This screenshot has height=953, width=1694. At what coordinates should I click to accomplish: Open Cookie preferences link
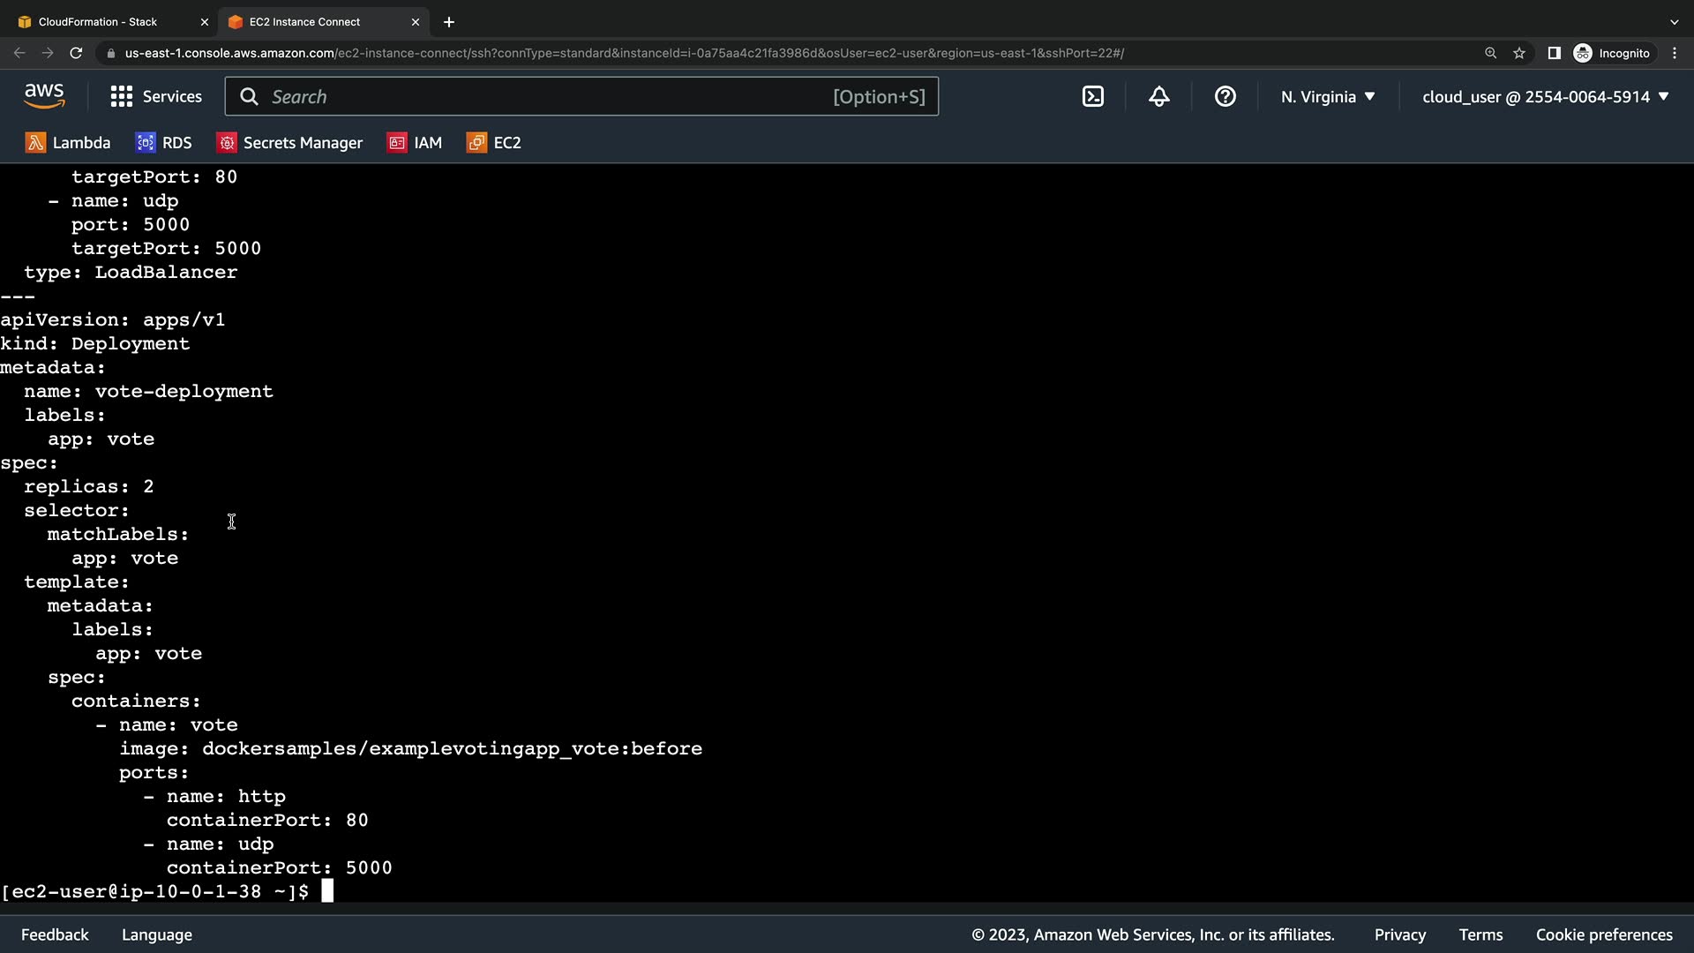tap(1603, 934)
